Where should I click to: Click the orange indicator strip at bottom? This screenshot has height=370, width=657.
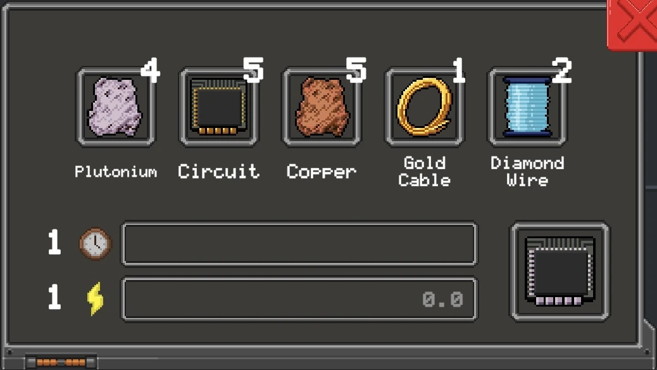pyautogui.click(x=61, y=362)
